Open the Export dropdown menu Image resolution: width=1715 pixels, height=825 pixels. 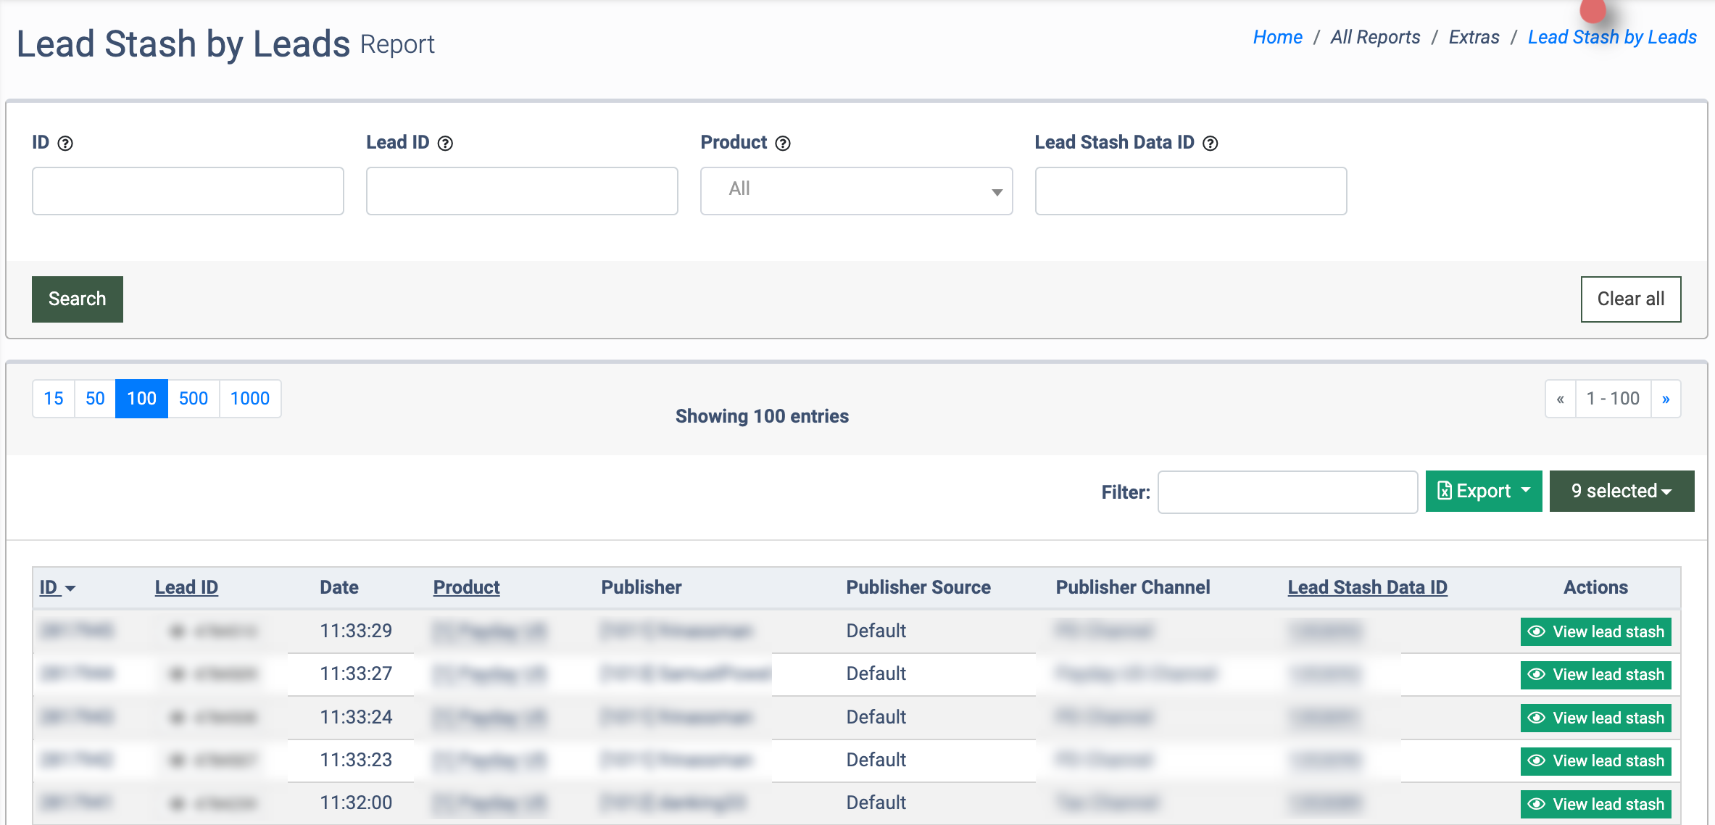1483,492
